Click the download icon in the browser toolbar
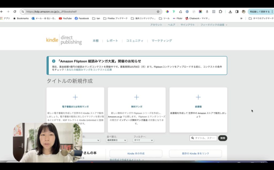Screen dimensions: 274x170 (230, 11)
